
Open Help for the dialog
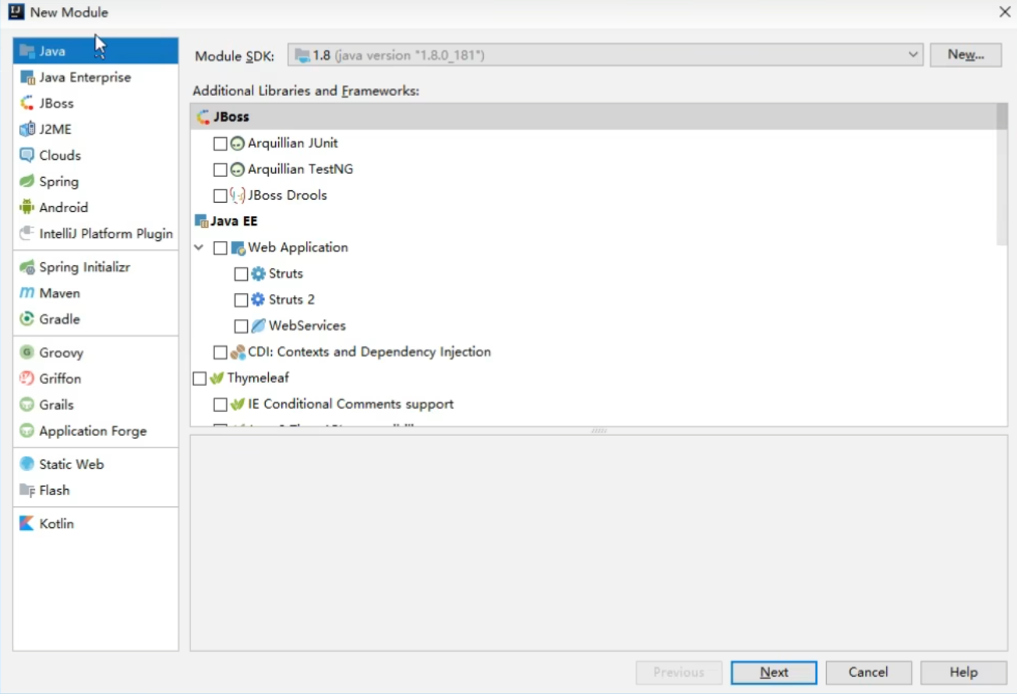(963, 672)
